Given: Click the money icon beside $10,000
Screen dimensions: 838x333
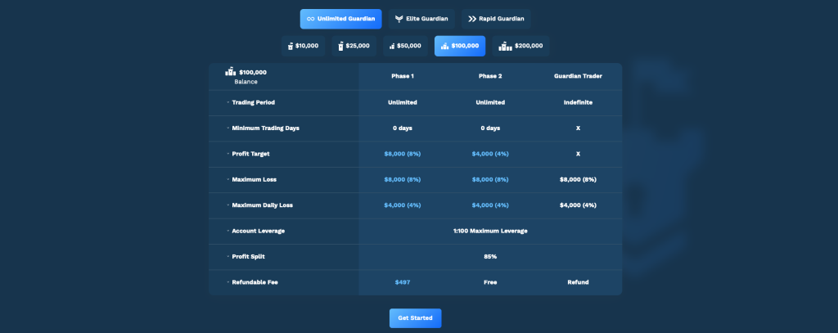Looking at the screenshot, I should click(290, 46).
